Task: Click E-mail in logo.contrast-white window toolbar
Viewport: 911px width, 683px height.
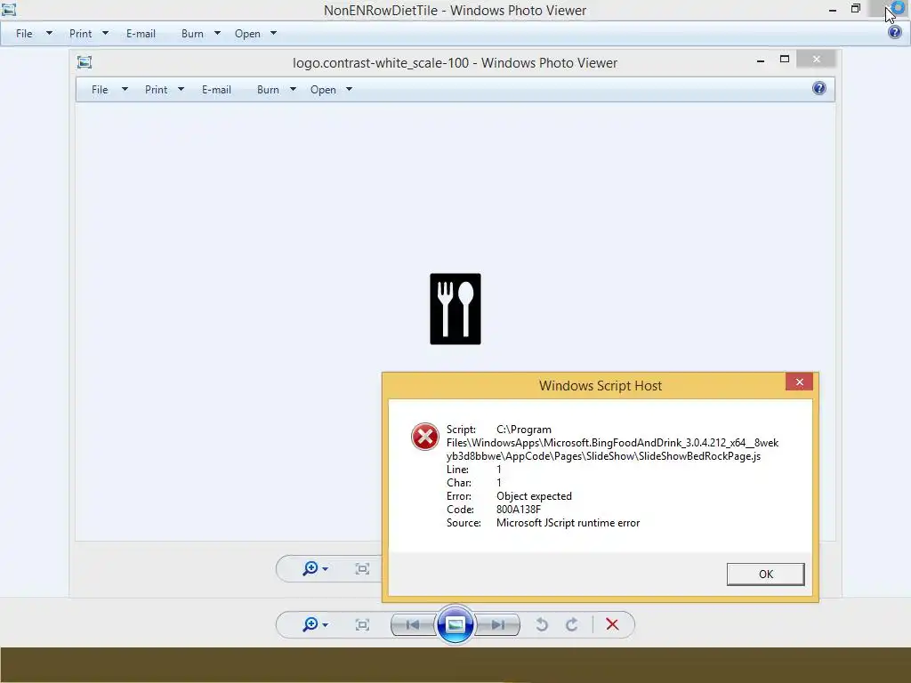Action: coord(216,90)
